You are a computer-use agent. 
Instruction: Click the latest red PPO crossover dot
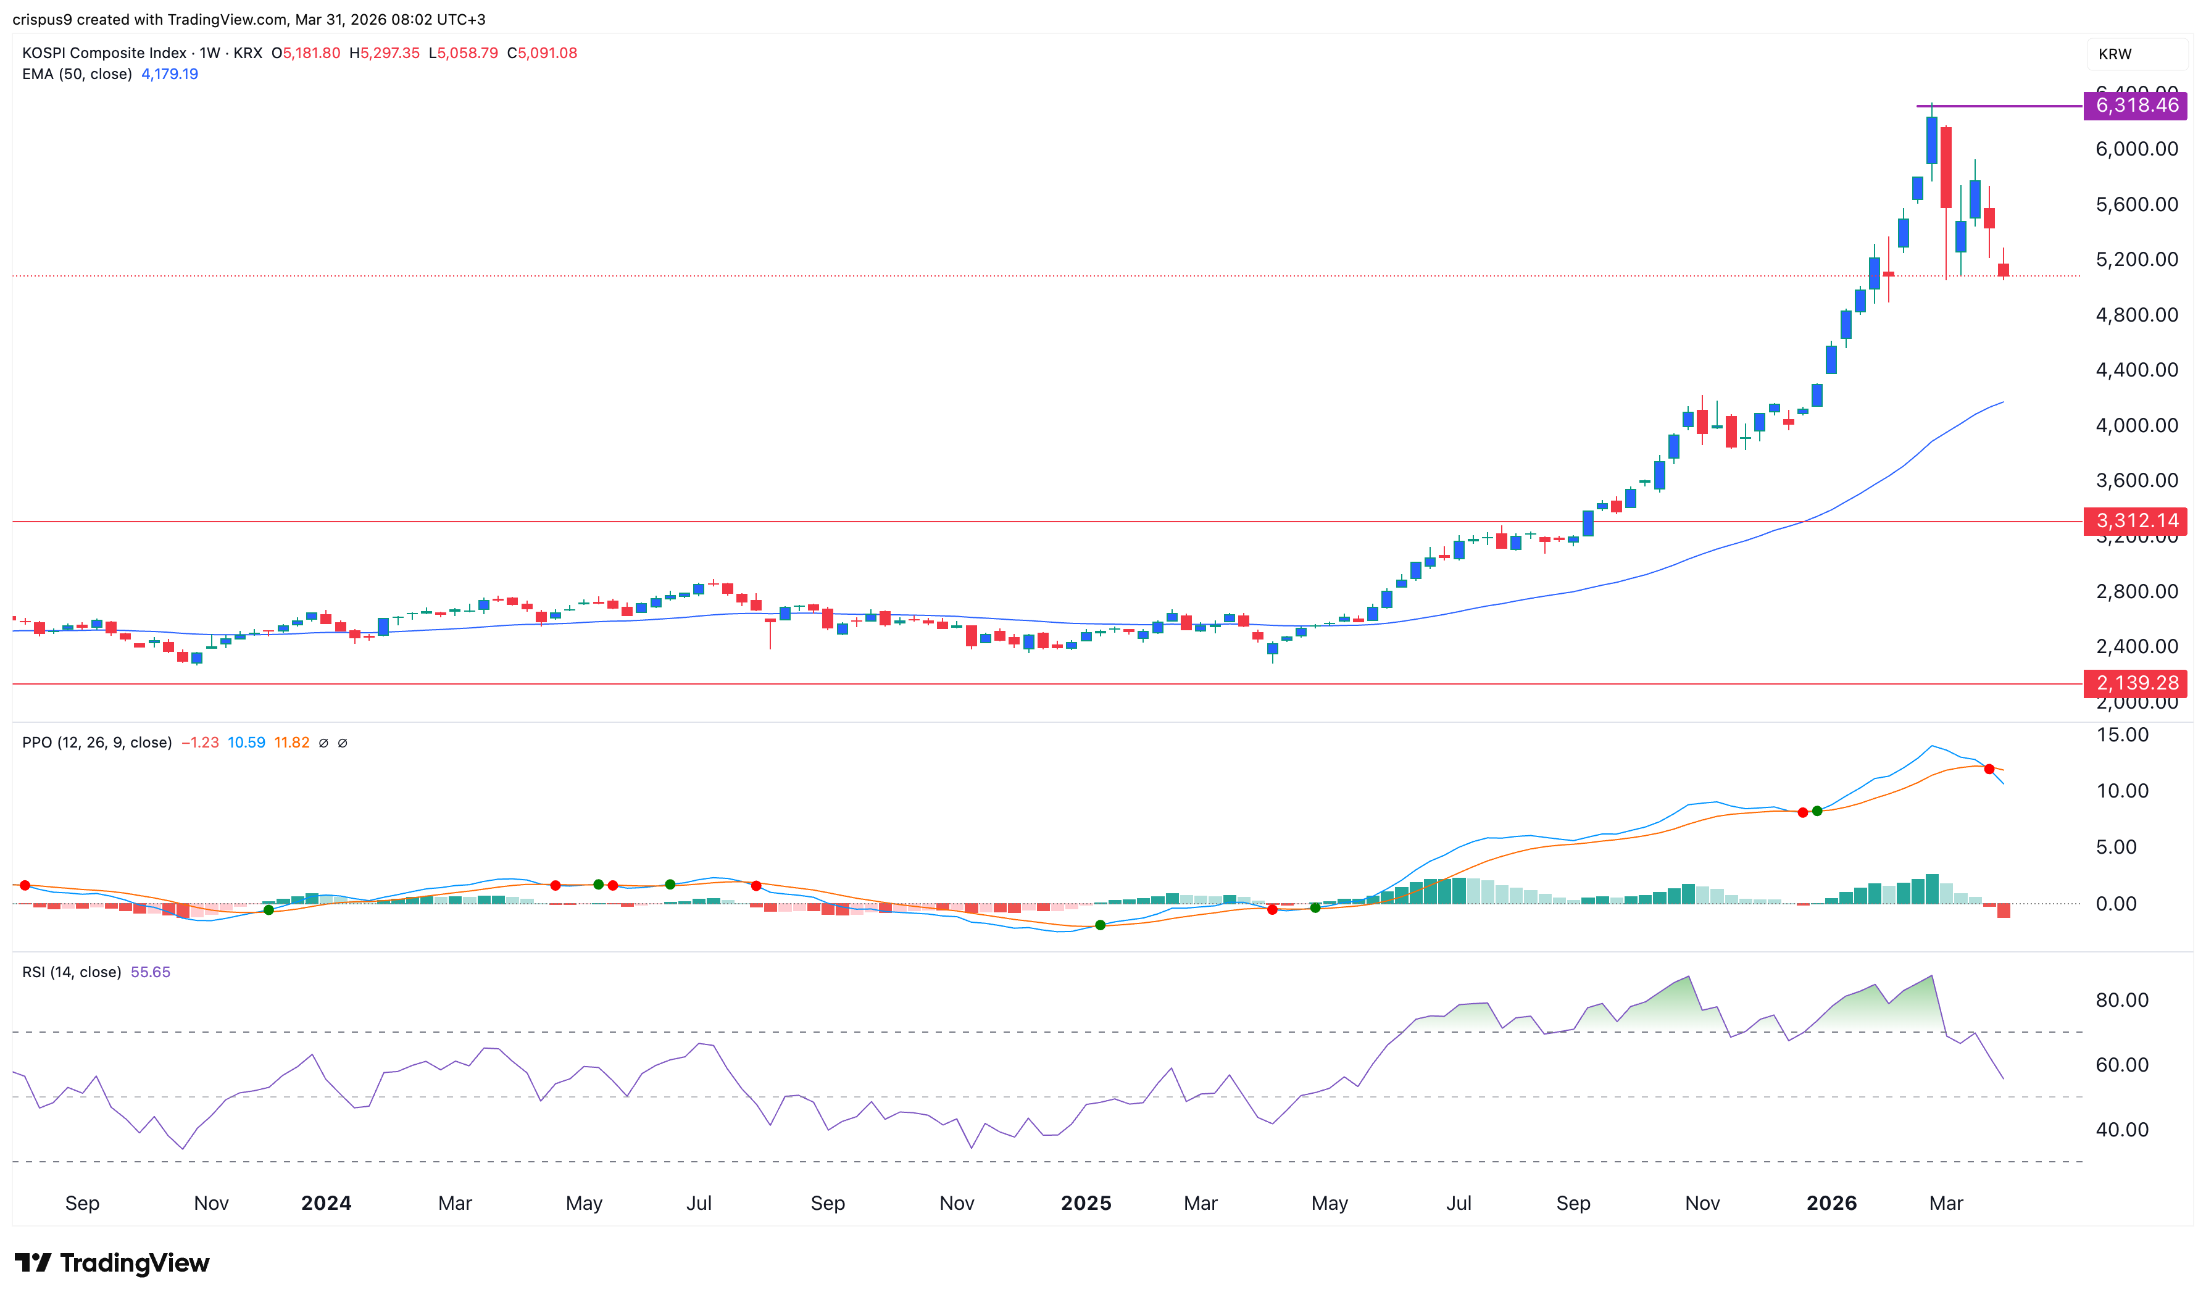click(x=1989, y=769)
